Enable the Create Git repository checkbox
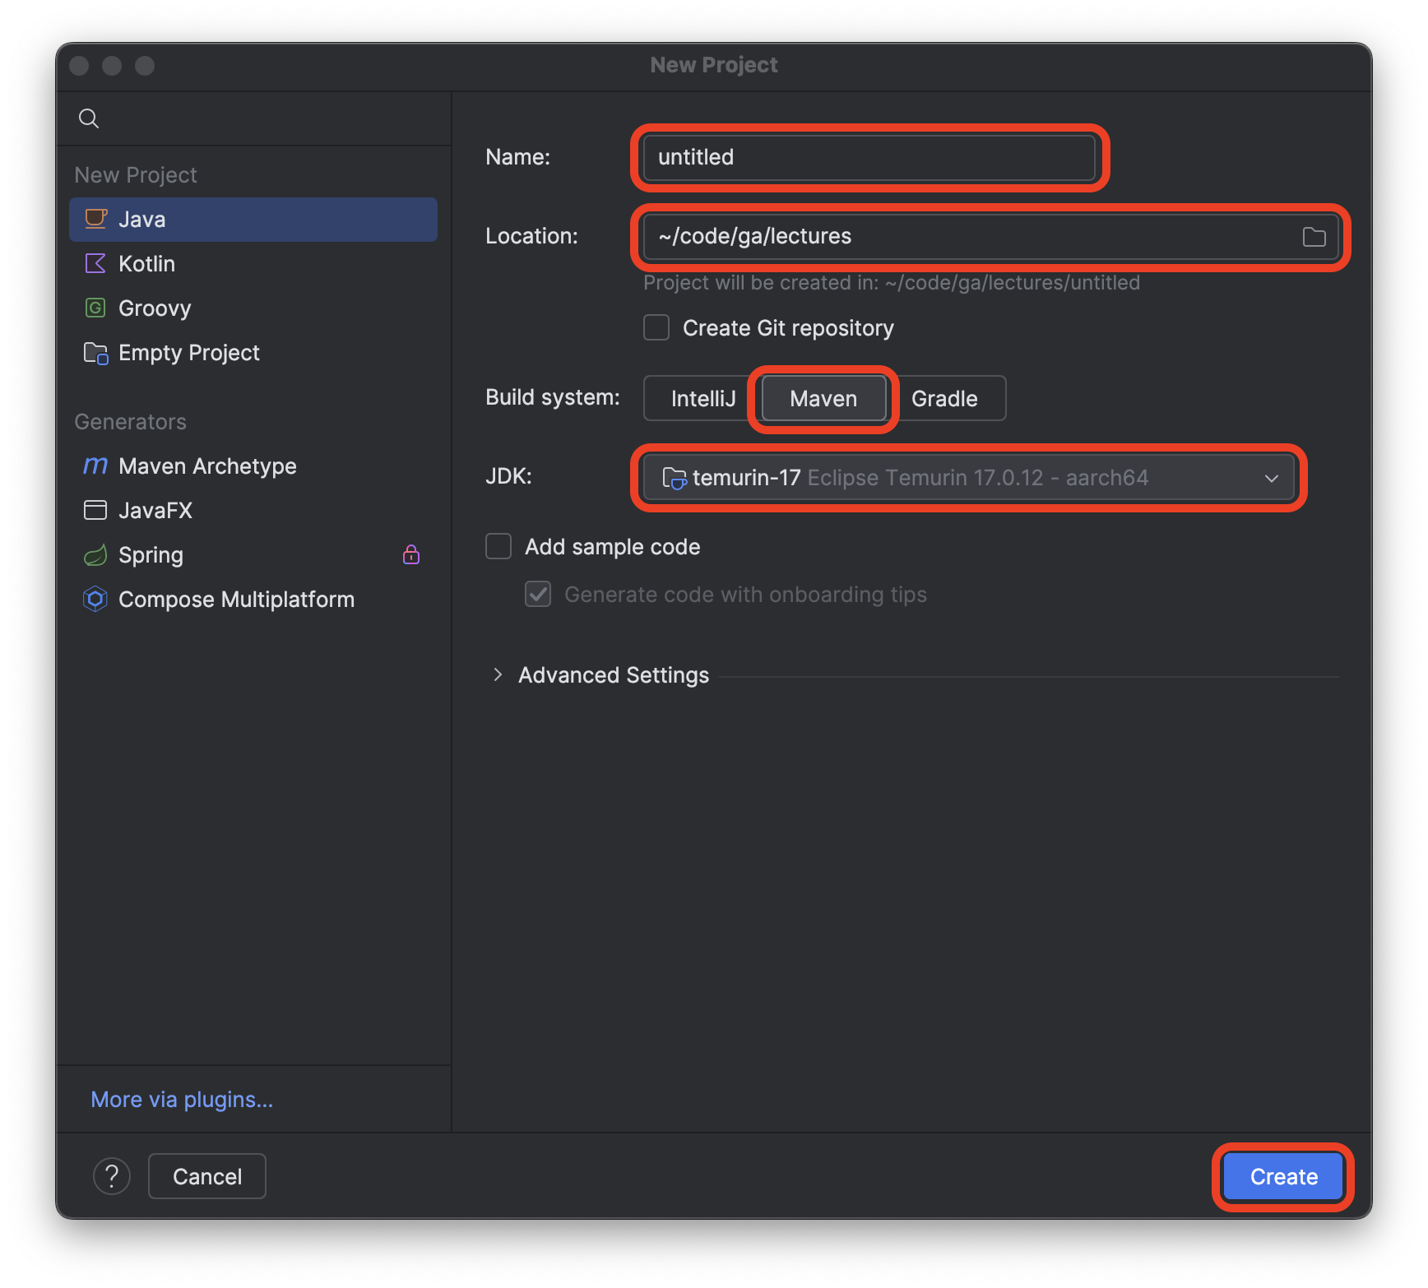This screenshot has height=1288, width=1428. 656,327
